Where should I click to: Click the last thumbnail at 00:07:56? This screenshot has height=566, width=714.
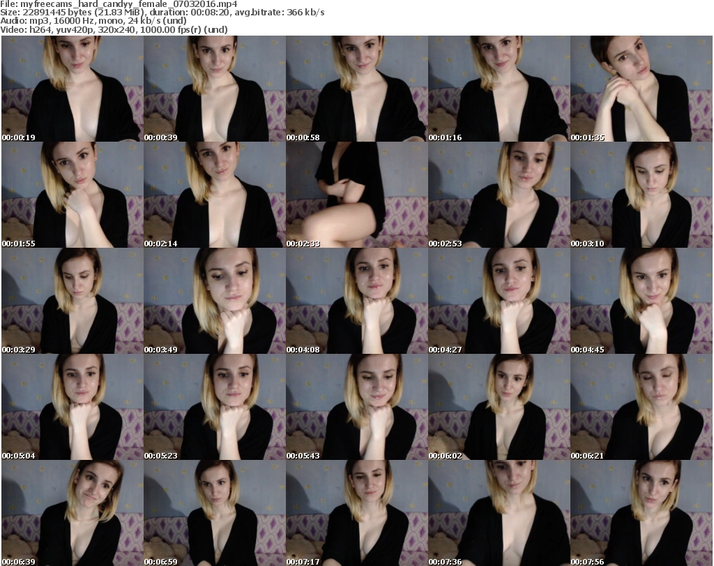pos(641,513)
